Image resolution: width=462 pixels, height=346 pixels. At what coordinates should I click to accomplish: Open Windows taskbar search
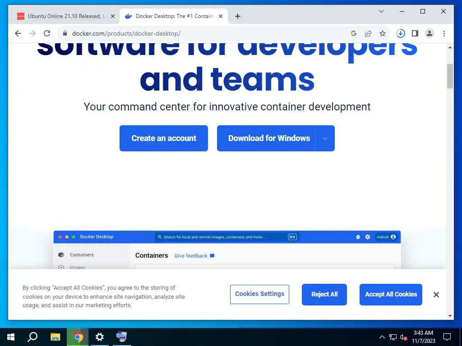(32, 337)
